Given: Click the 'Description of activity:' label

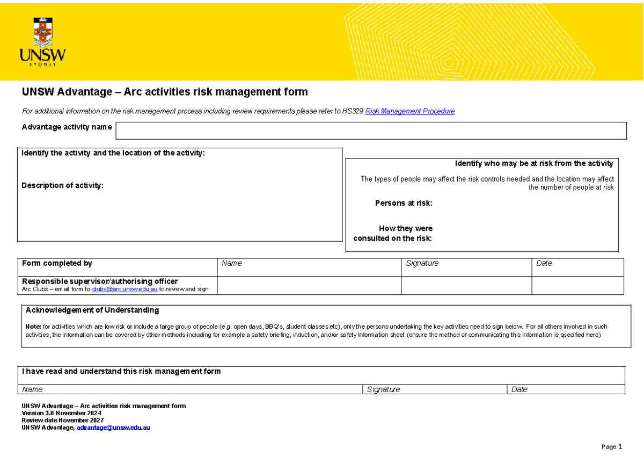Looking at the screenshot, I should (x=62, y=185).
